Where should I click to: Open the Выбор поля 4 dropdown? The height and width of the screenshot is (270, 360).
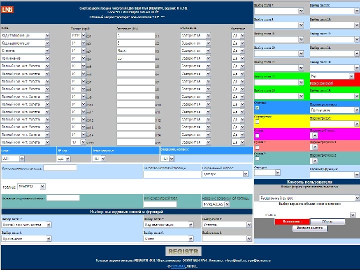tap(26, 239)
